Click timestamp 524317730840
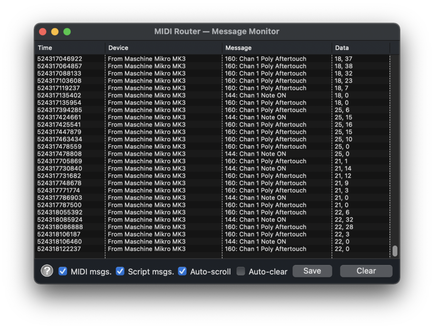This screenshot has width=434, height=329. (x=59, y=169)
